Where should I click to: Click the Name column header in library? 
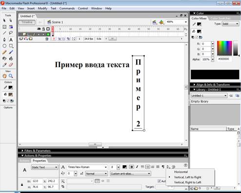[208, 129]
